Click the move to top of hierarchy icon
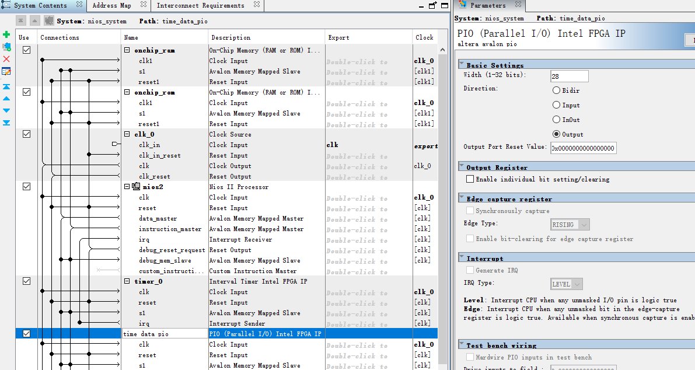Viewport: 695px width, 370px height. coord(21,20)
